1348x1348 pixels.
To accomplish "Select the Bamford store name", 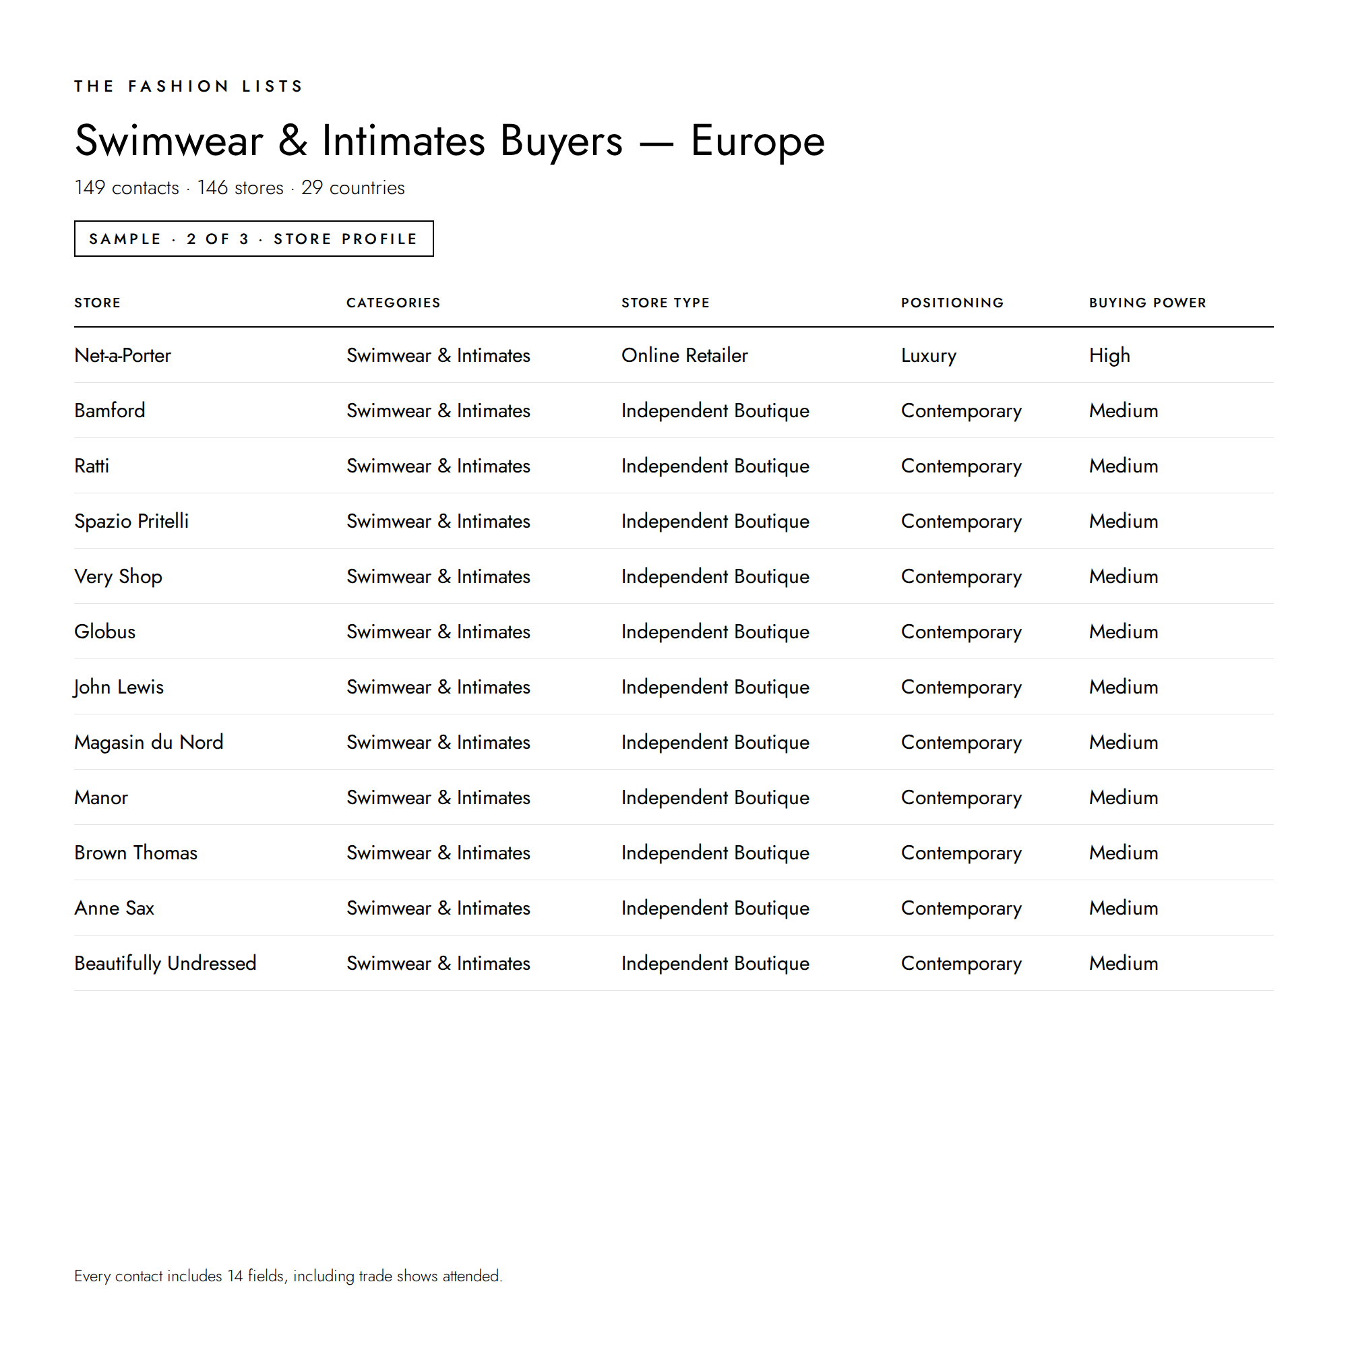I will (111, 410).
